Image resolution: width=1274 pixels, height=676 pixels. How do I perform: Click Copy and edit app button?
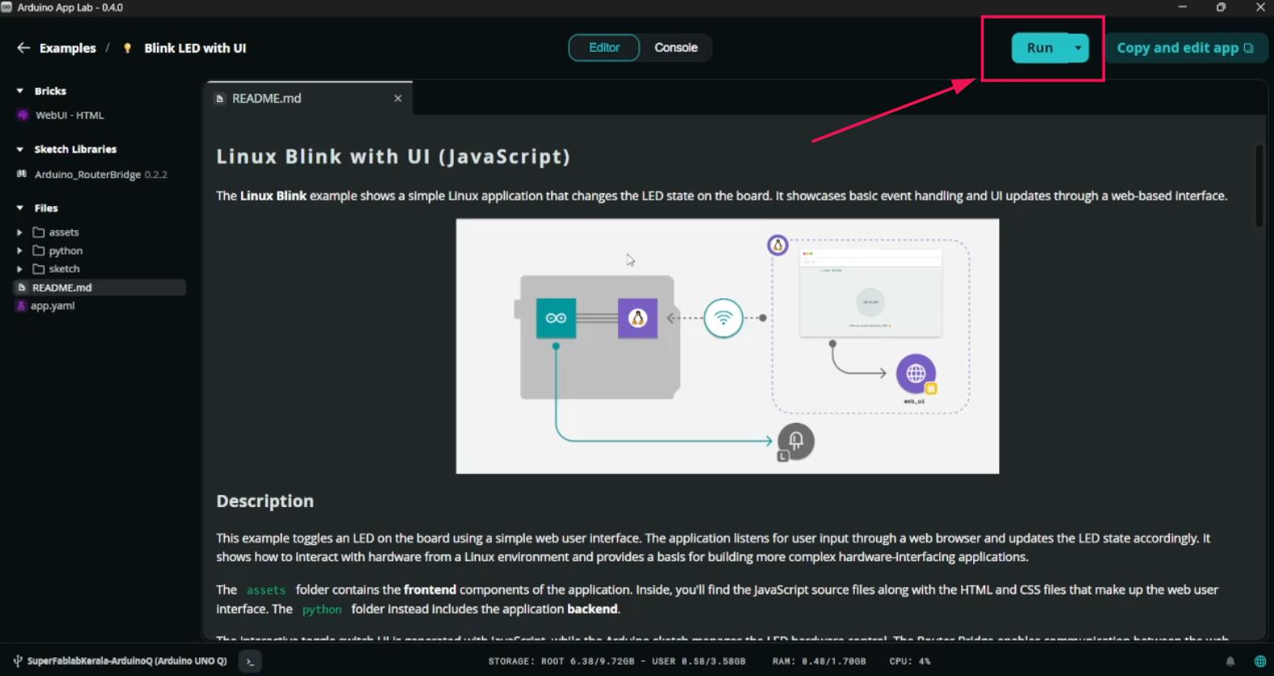coord(1185,48)
